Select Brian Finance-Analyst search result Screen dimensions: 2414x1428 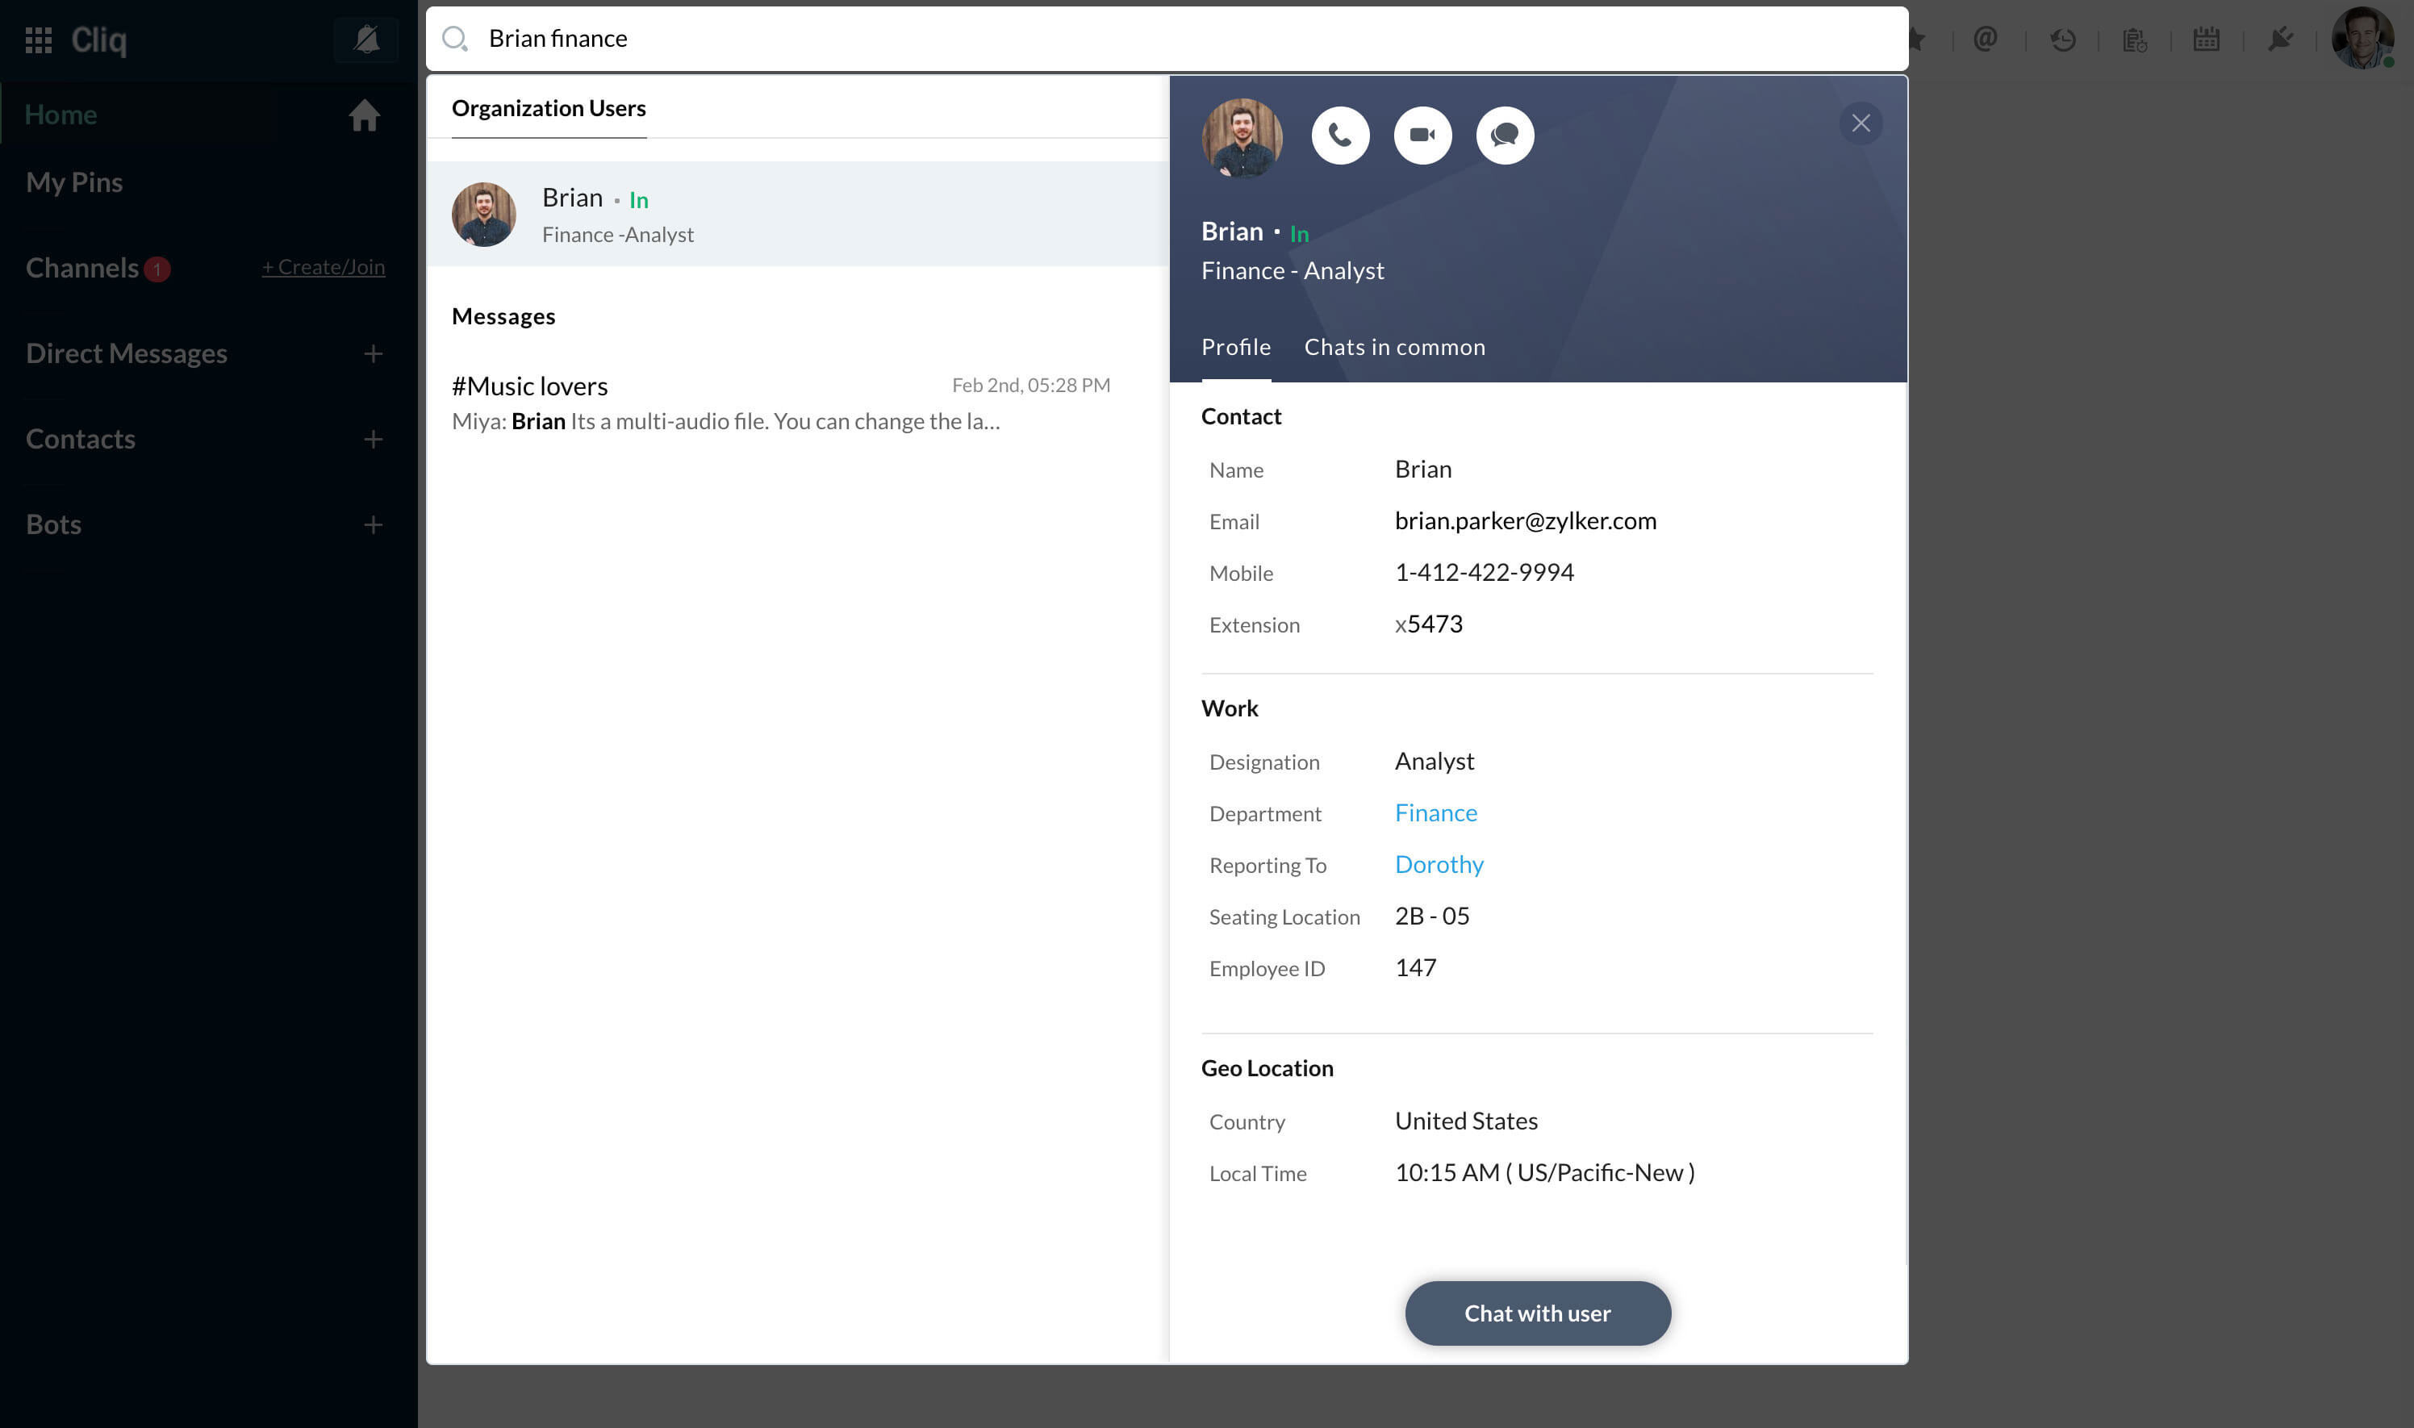[798, 214]
